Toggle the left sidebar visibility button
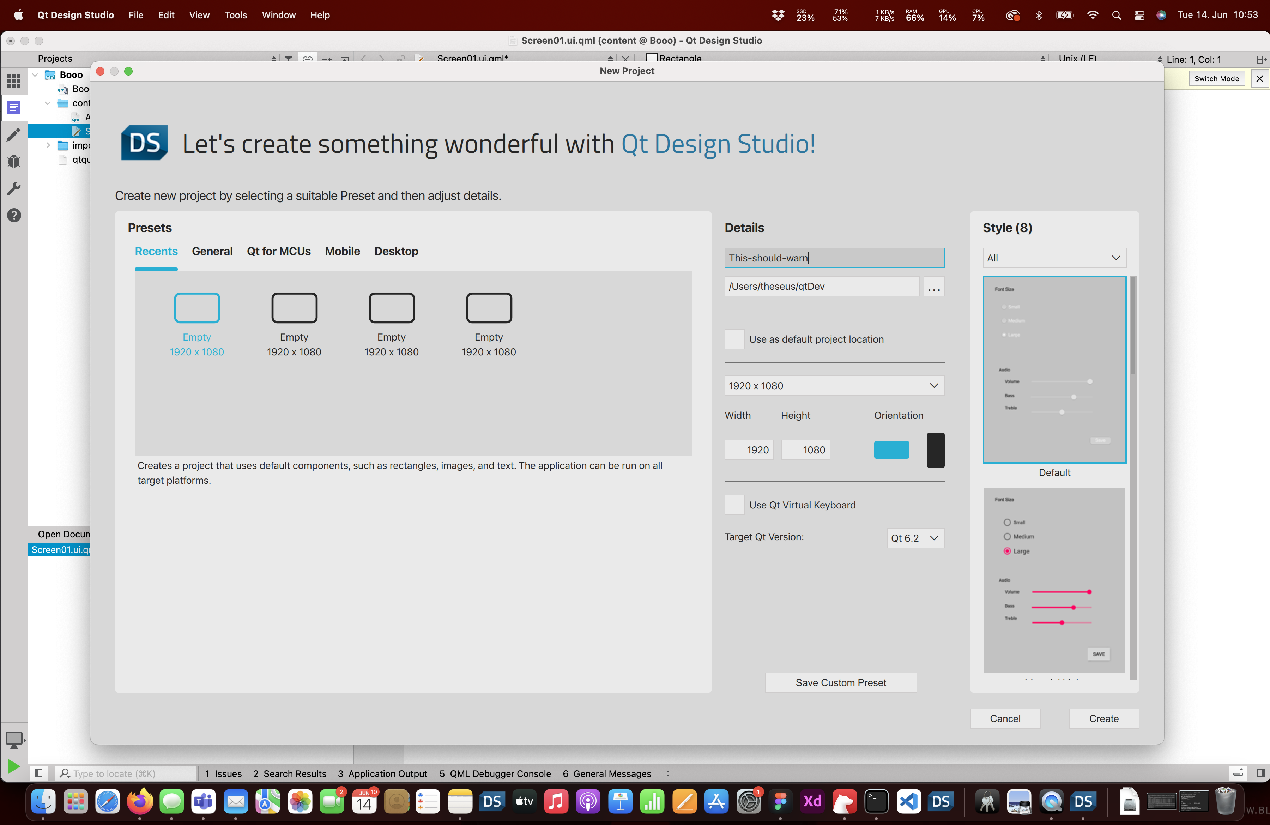This screenshot has height=825, width=1270. tap(38, 773)
